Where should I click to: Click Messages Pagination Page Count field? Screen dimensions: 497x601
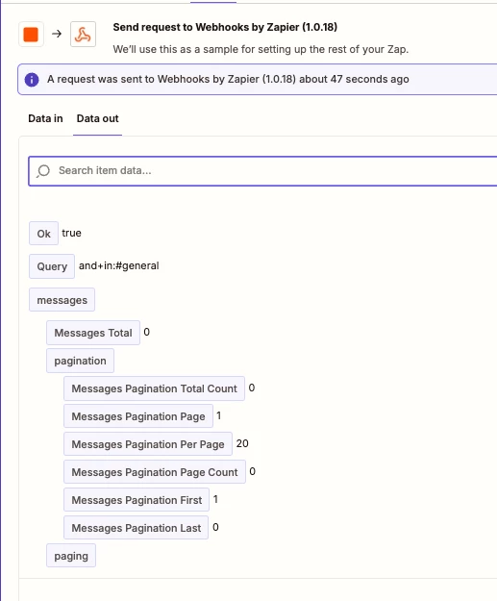click(155, 472)
